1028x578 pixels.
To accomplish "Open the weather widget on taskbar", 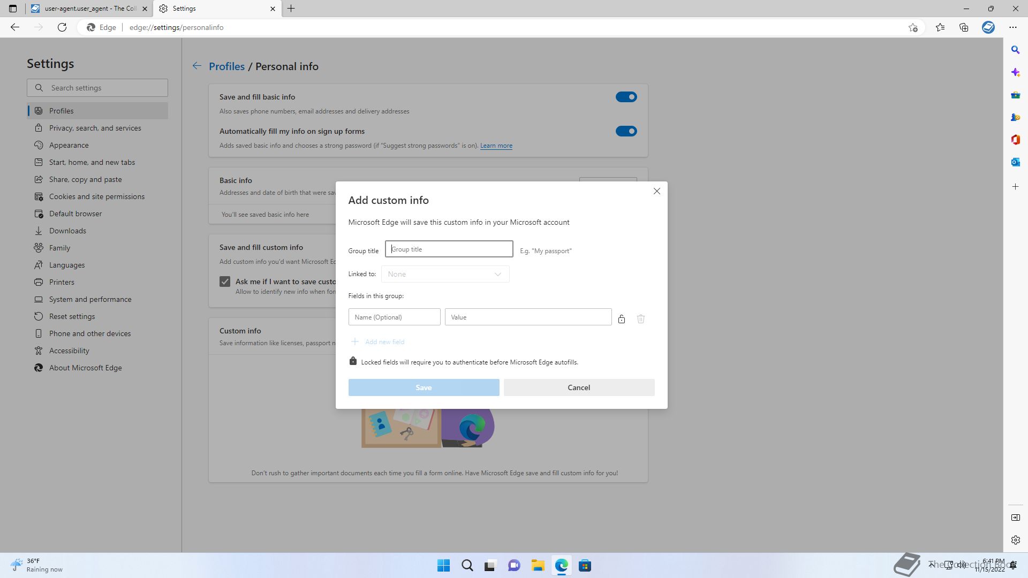I will (36, 565).
